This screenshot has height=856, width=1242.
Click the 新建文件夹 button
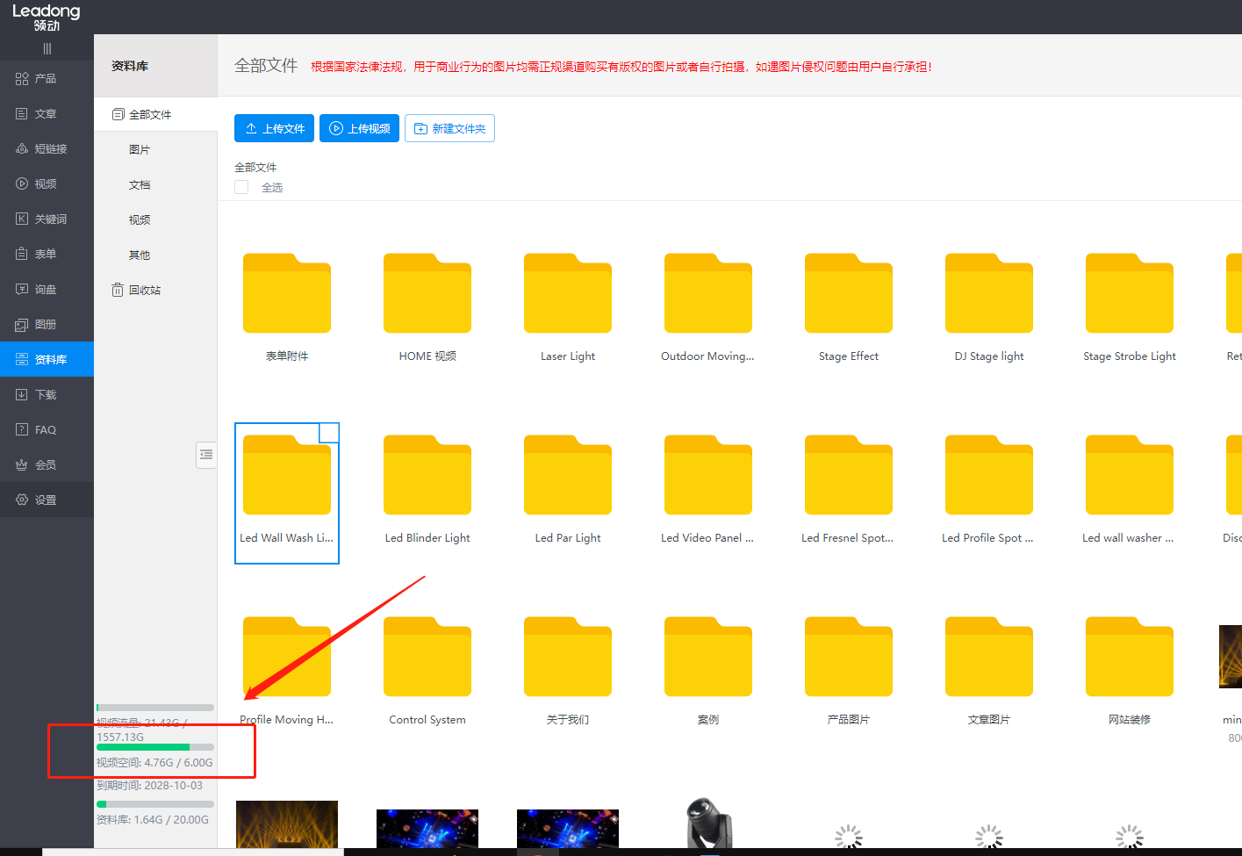coord(449,128)
